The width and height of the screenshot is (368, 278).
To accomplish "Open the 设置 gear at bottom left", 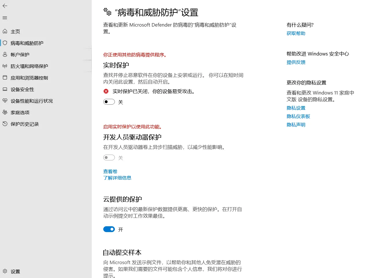I will 4,271.
